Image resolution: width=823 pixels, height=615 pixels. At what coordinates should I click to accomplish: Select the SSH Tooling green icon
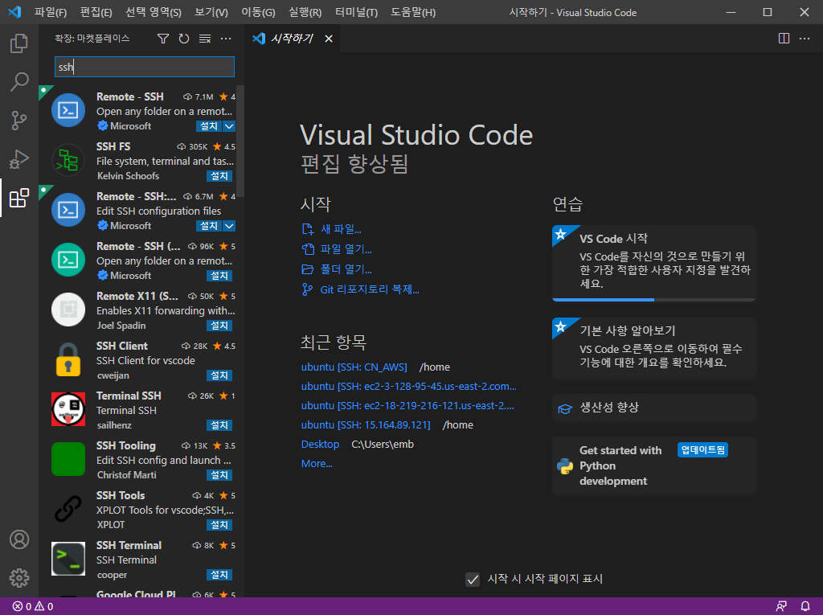pos(68,459)
